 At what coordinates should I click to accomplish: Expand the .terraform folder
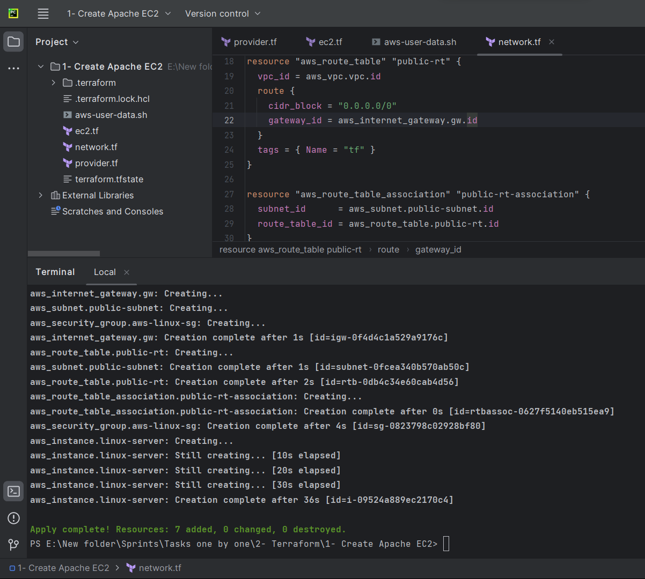click(x=52, y=83)
